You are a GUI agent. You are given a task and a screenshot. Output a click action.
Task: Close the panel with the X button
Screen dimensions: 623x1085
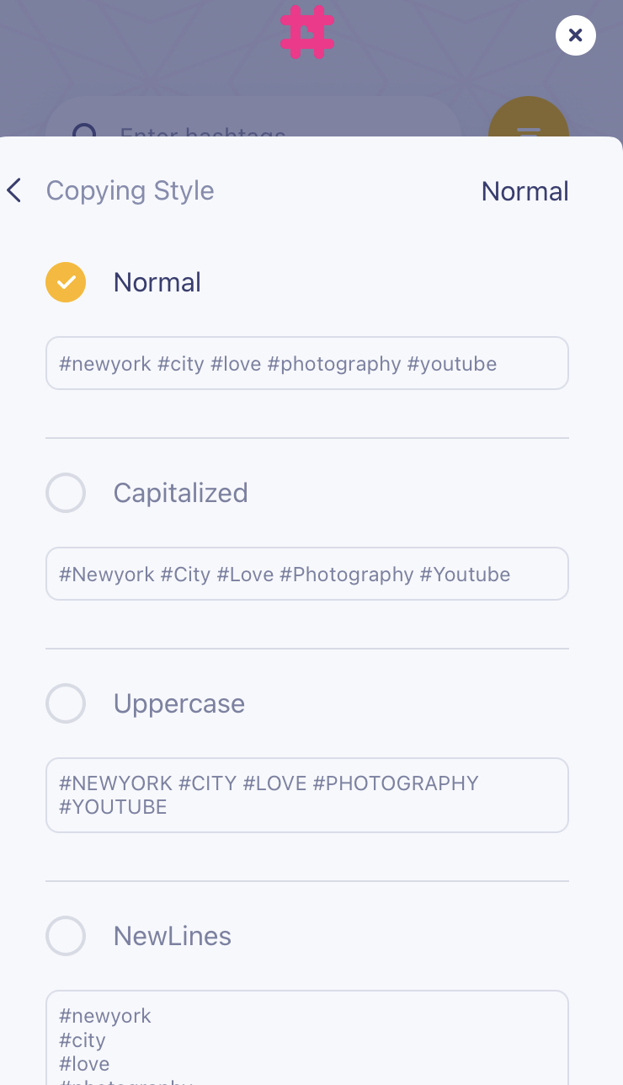tap(576, 35)
